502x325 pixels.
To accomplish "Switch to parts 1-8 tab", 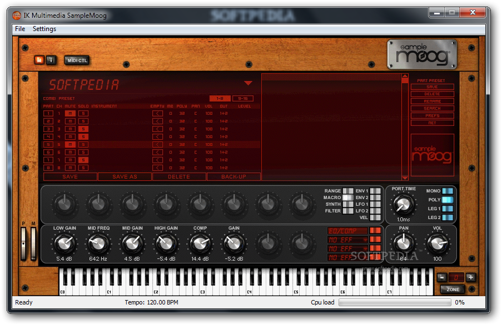I will [x=220, y=98].
